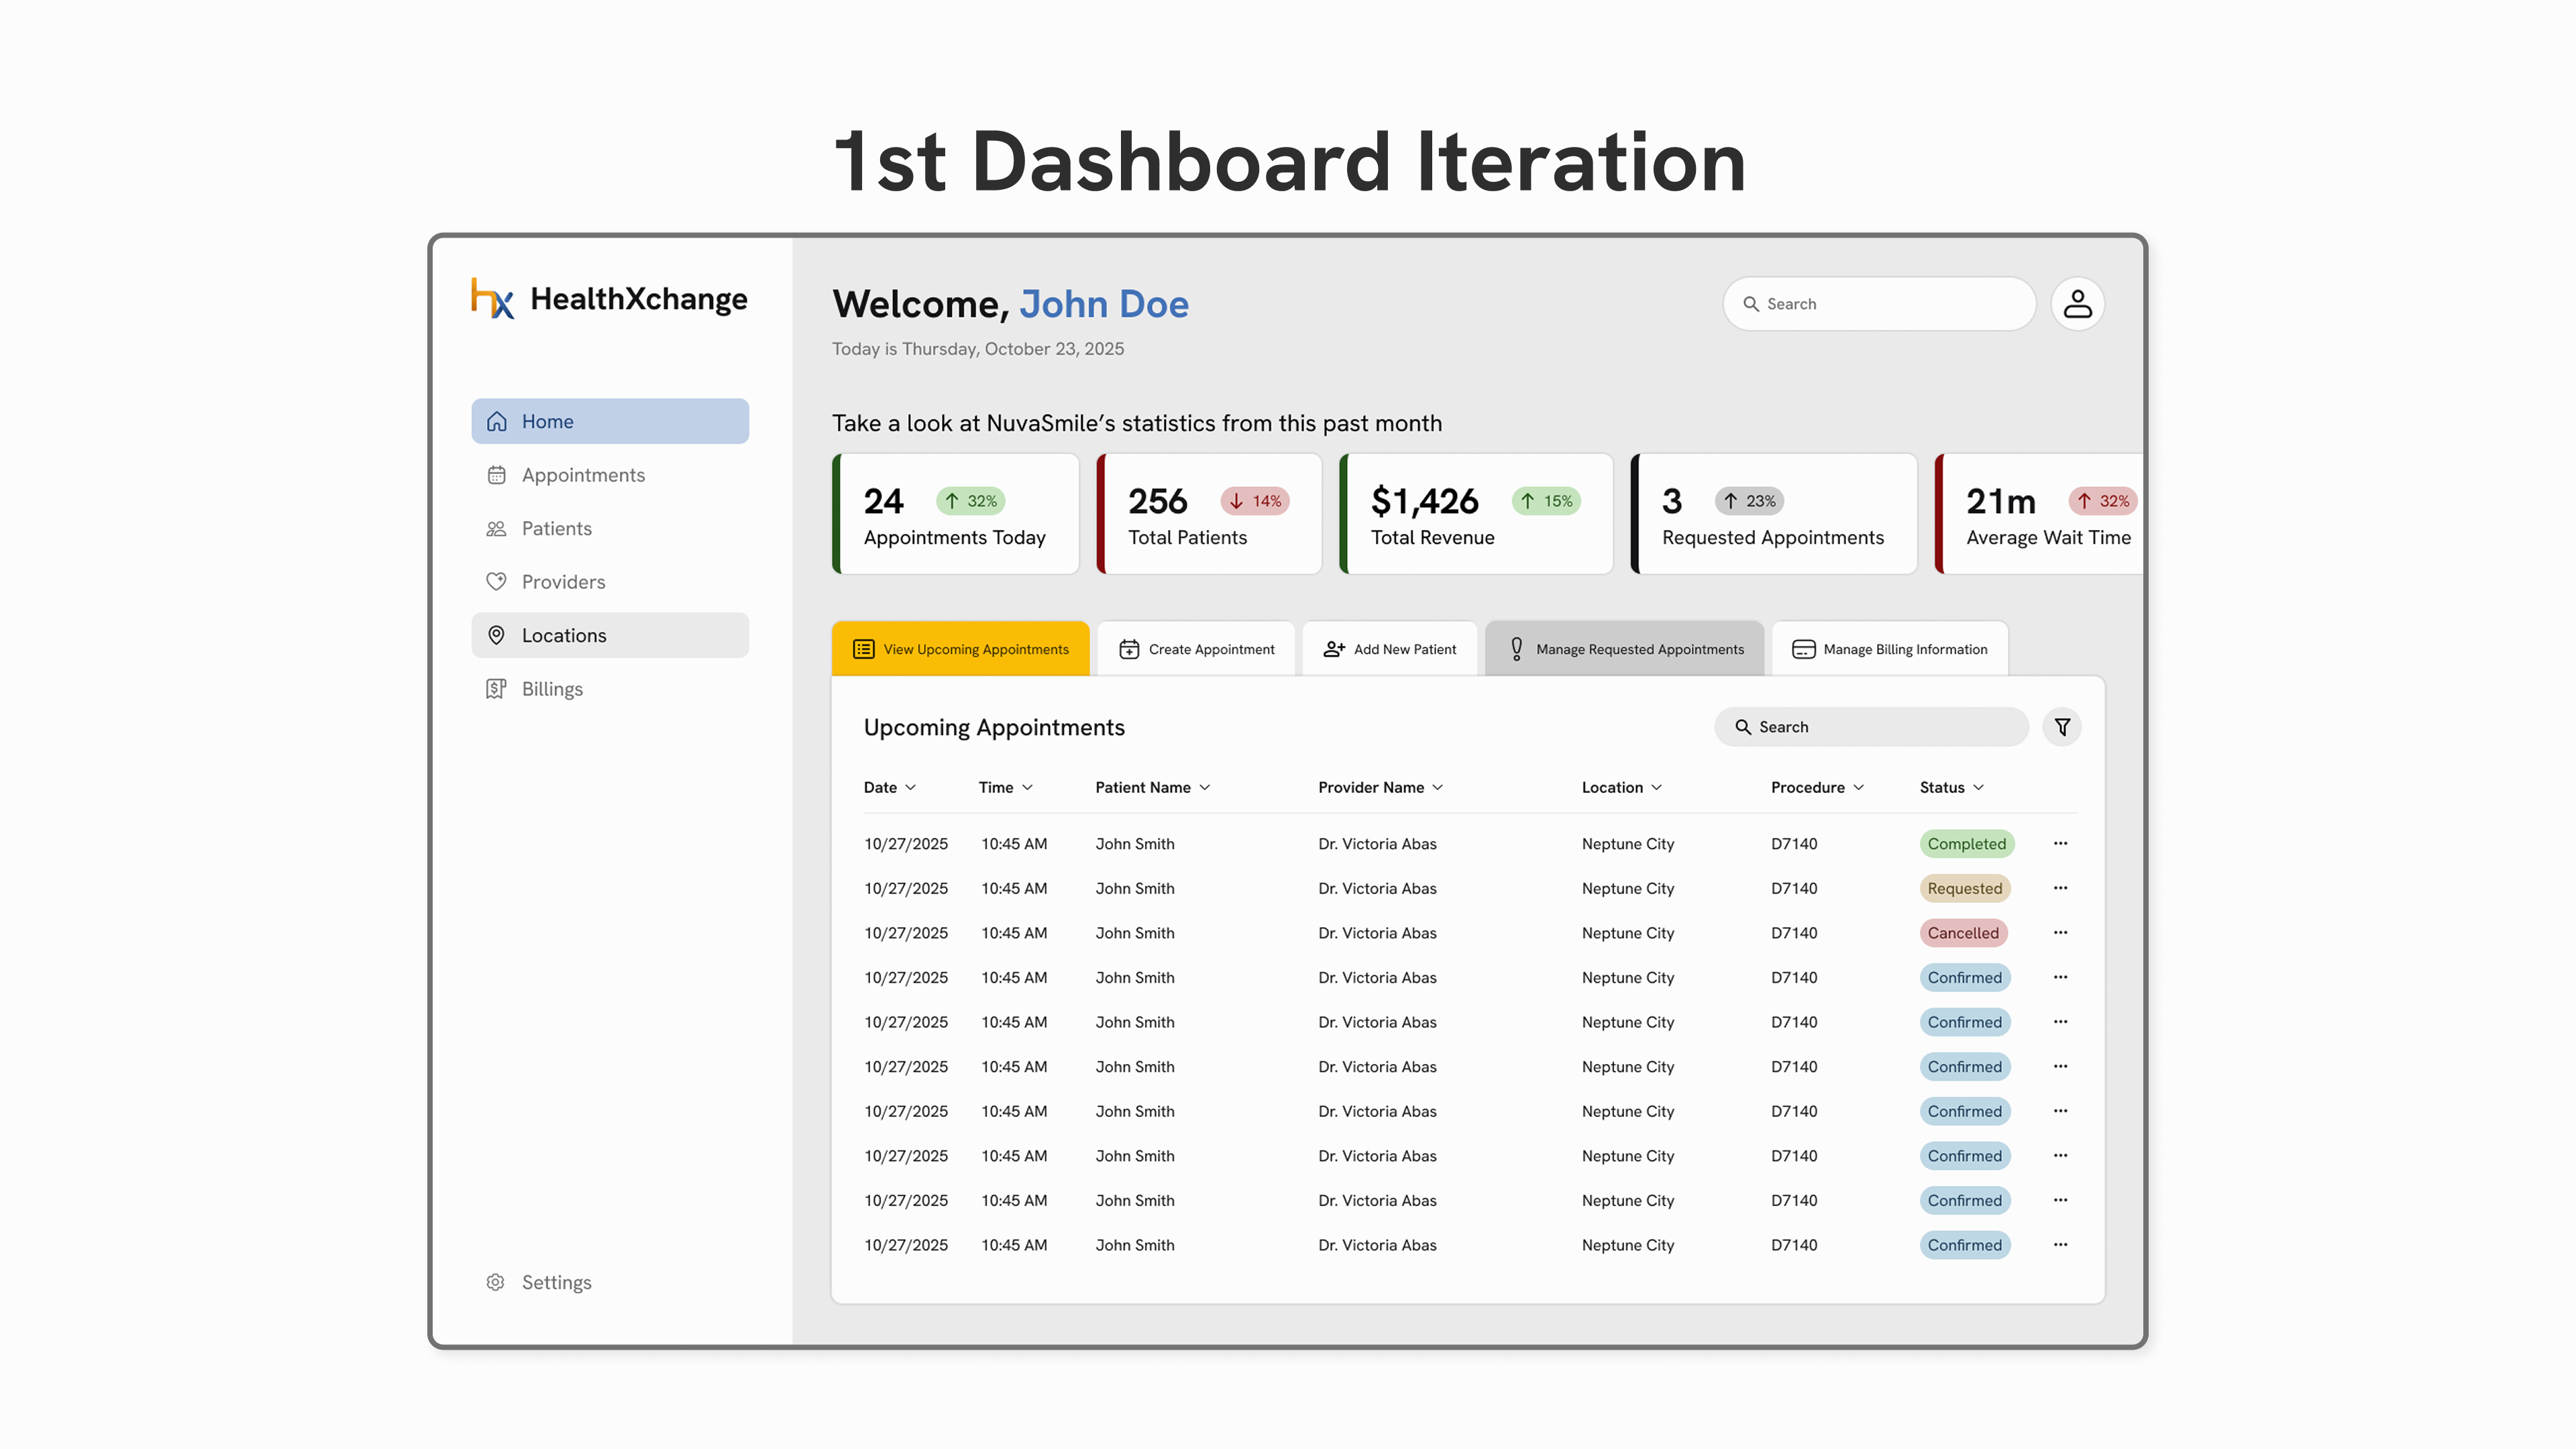Open Manage Billing Information tab
Viewport: 2576px width, 1449px height.
1889,649
